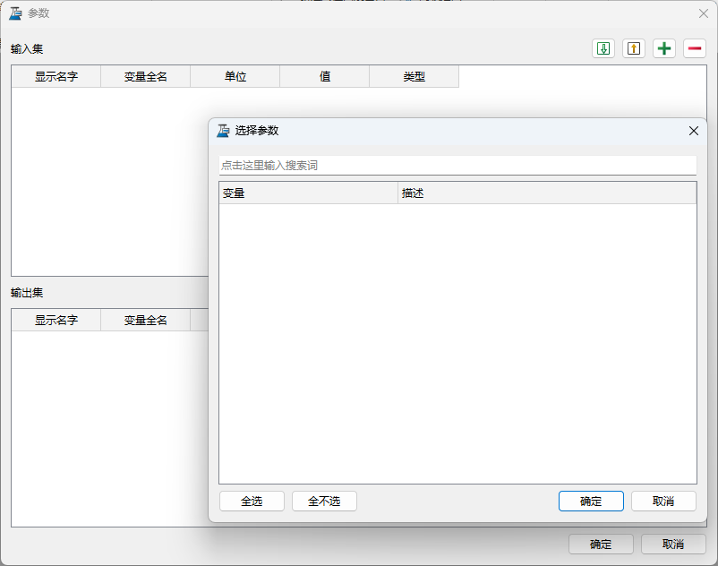This screenshot has height=566, width=718.
Task: Cancel with 取消 in 选择参数 dialog
Action: (x=663, y=502)
